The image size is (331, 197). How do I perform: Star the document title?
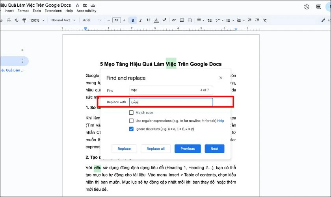(78, 5)
